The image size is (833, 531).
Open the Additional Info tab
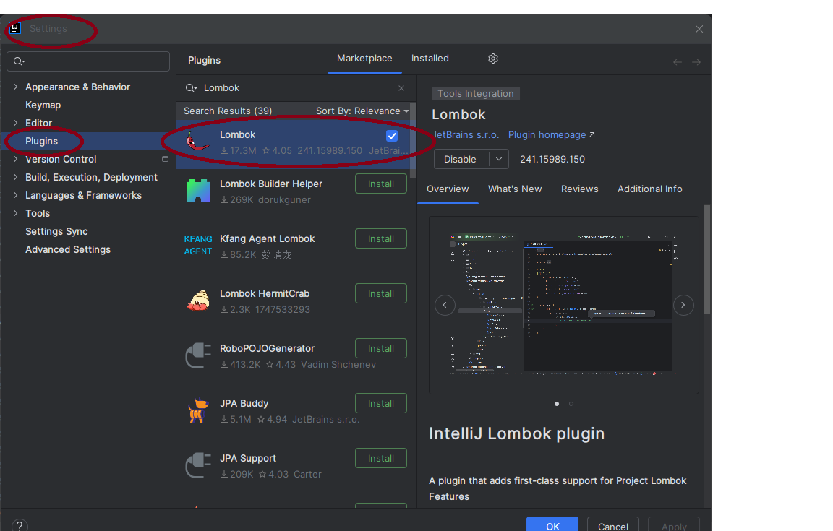tap(650, 189)
